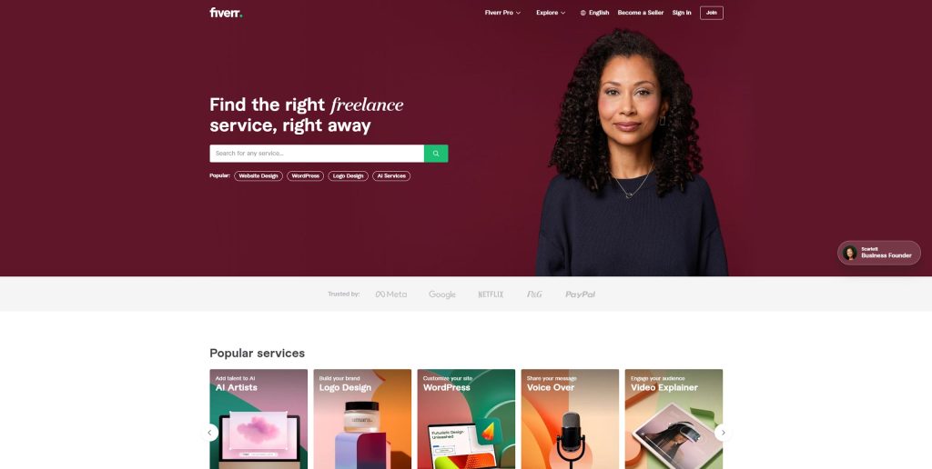Click the Meta logo in trusted by
The height and width of the screenshot is (469, 932).
[x=391, y=294]
